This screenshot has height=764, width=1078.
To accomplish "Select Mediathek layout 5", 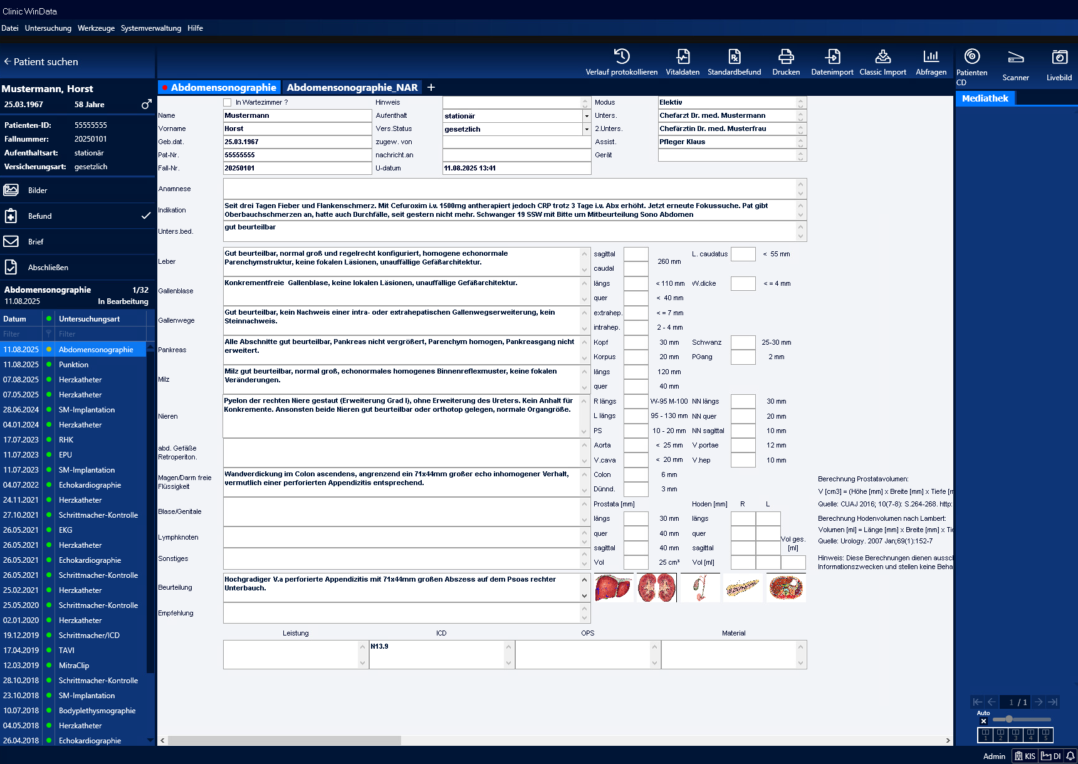I will point(1045,735).
